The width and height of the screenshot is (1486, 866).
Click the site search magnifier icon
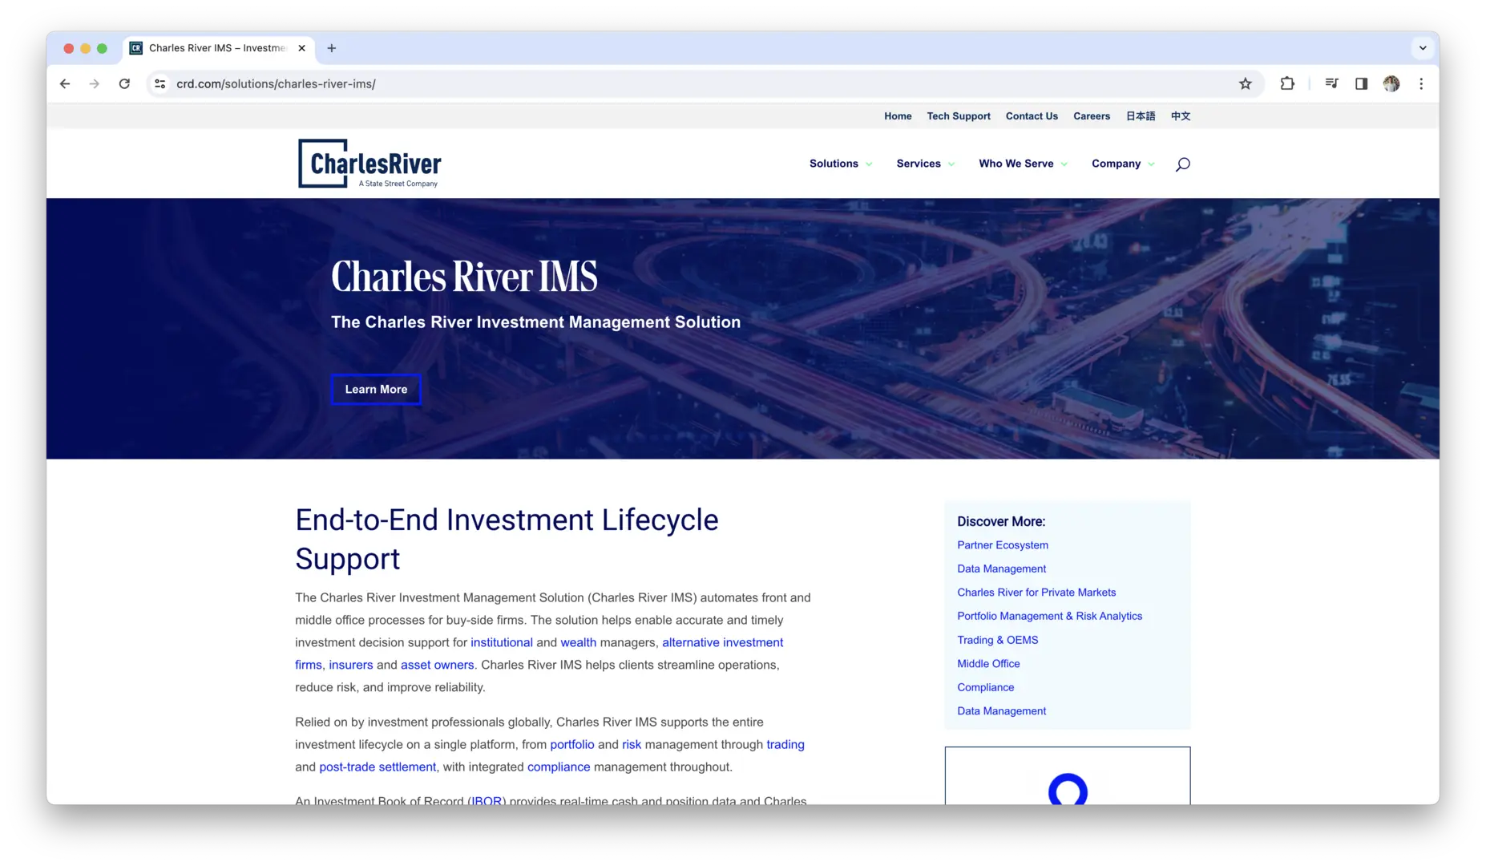coord(1182,164)
